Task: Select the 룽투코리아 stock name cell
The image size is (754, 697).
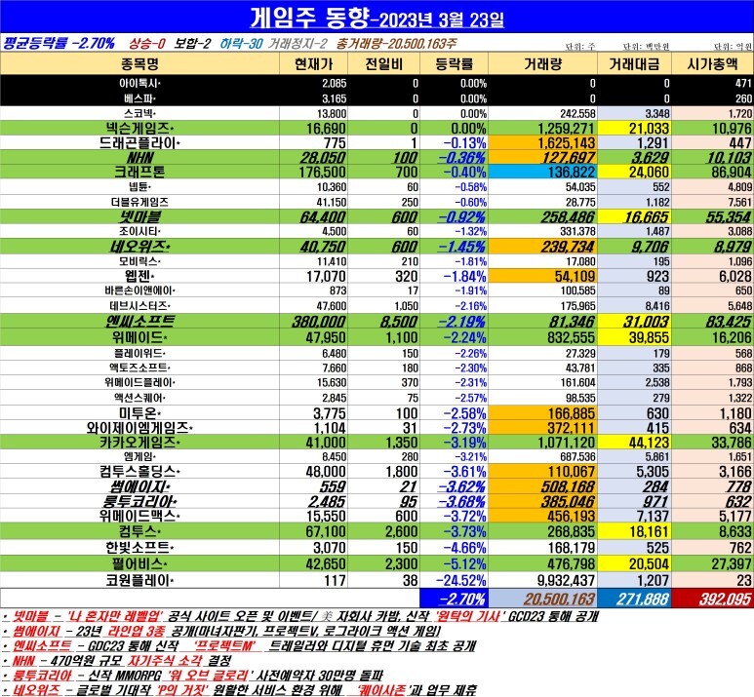Action: [139, 501]
